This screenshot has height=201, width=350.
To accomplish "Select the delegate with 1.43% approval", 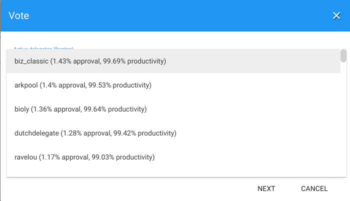I will point(90,61).
